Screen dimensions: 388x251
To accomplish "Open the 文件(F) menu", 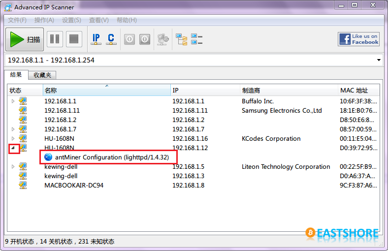I will coord(17,20).
